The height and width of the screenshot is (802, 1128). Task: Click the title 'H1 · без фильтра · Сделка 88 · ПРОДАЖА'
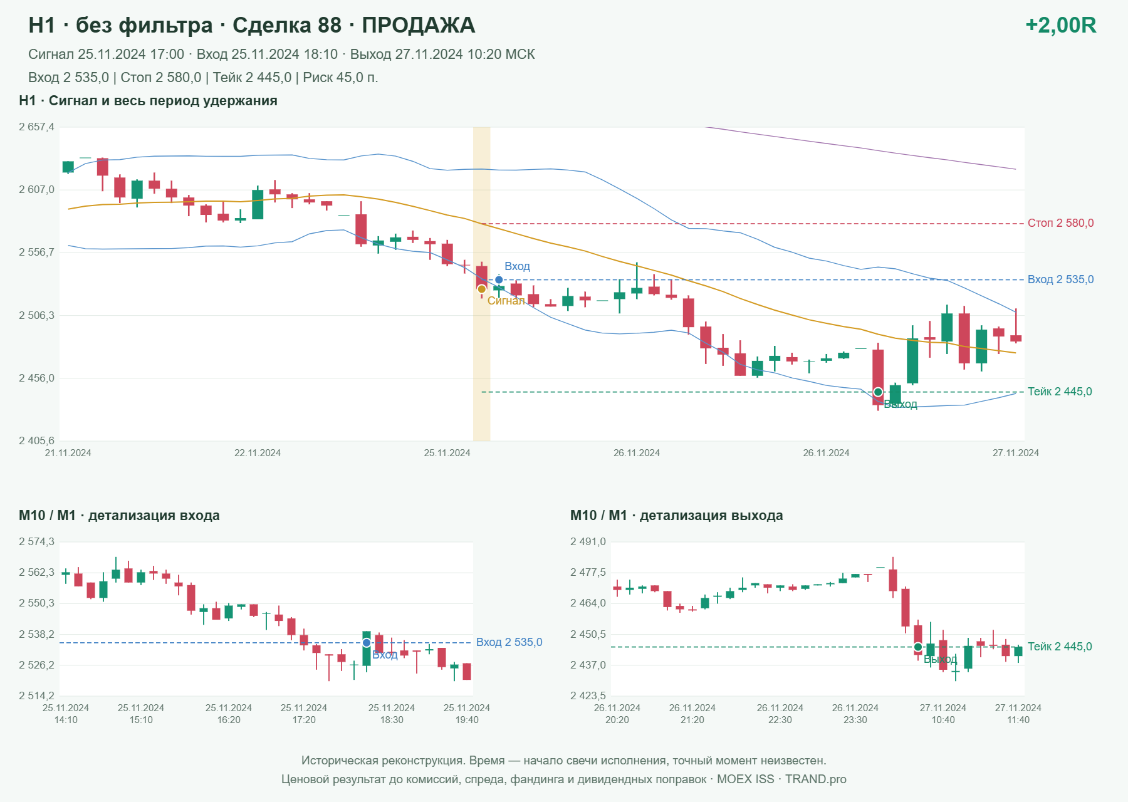pyautogui.click(x=252, y=25)
